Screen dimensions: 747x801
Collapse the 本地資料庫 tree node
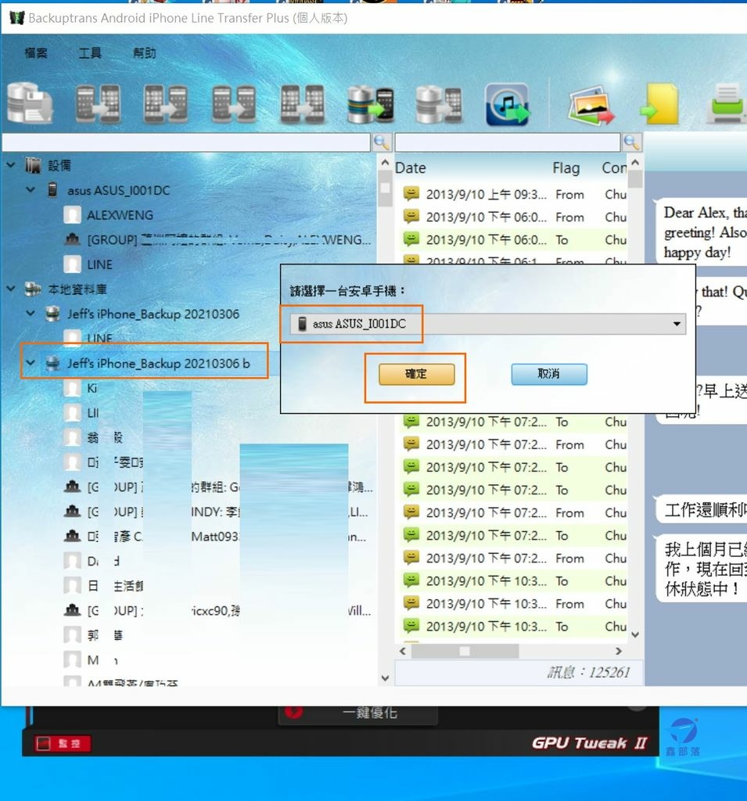pyautogui.click(x=11, y=289)
